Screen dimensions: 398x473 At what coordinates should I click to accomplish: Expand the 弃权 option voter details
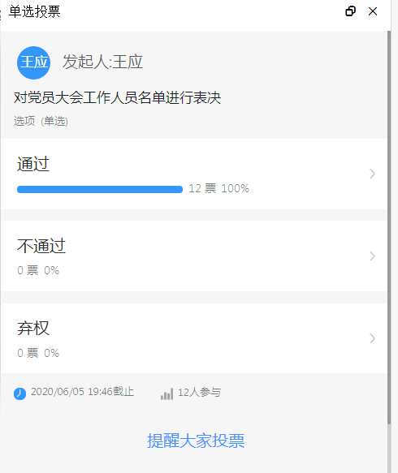point(372,338)
